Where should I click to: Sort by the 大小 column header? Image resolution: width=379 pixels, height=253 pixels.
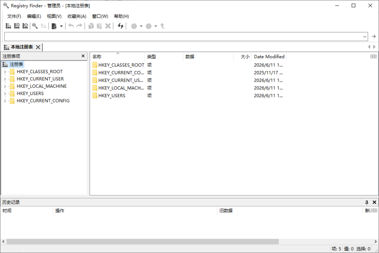[x=243, y=57]
